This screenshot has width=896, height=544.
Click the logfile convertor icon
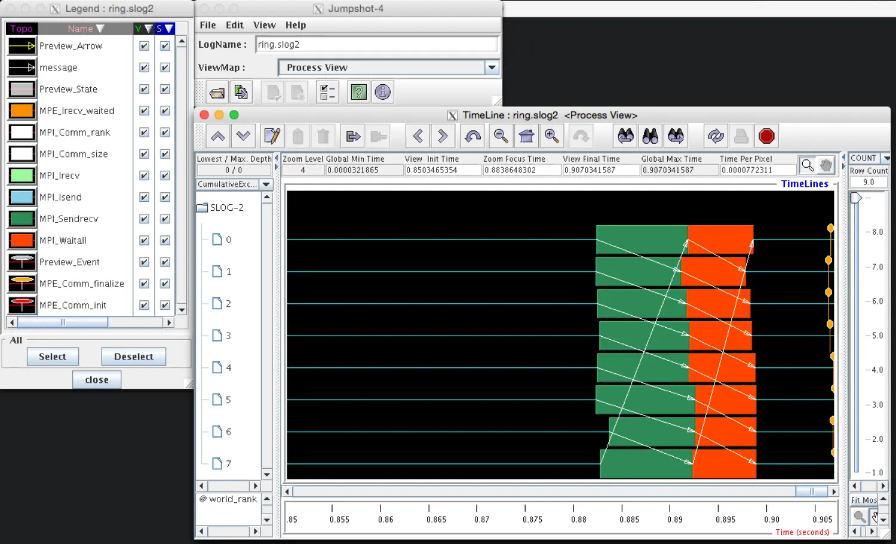click(241, 93)
